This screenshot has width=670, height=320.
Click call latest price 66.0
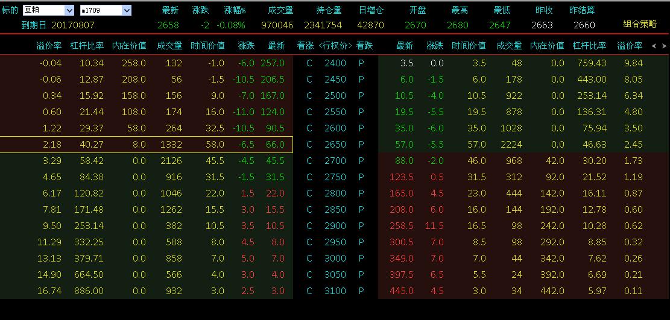(275, 145)
